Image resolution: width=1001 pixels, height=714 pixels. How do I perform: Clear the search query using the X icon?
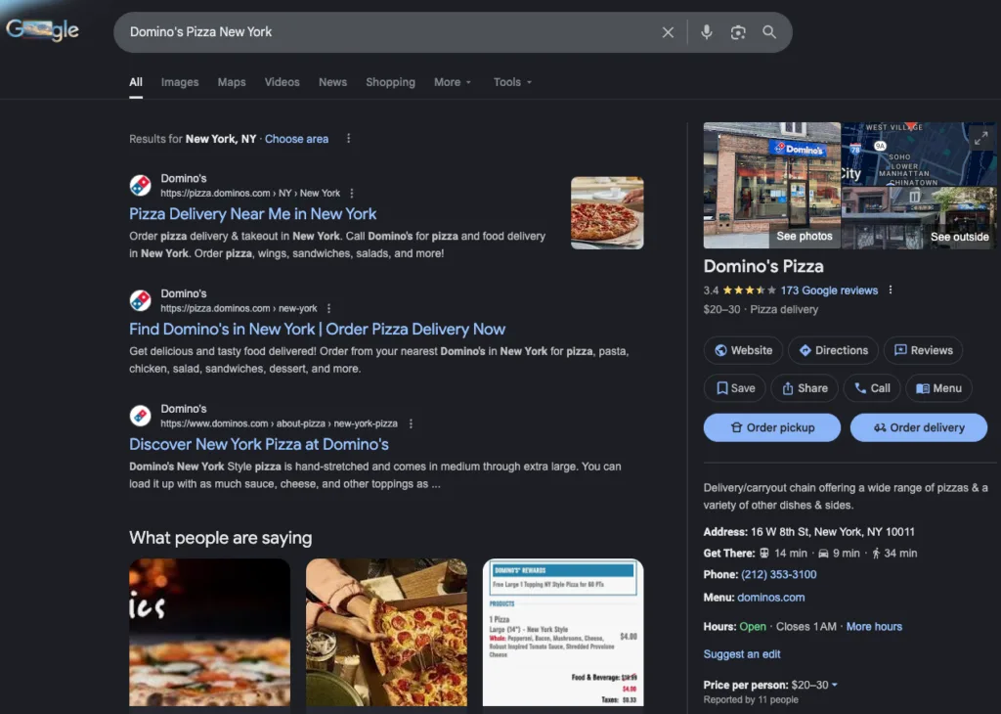click(668, 32)
